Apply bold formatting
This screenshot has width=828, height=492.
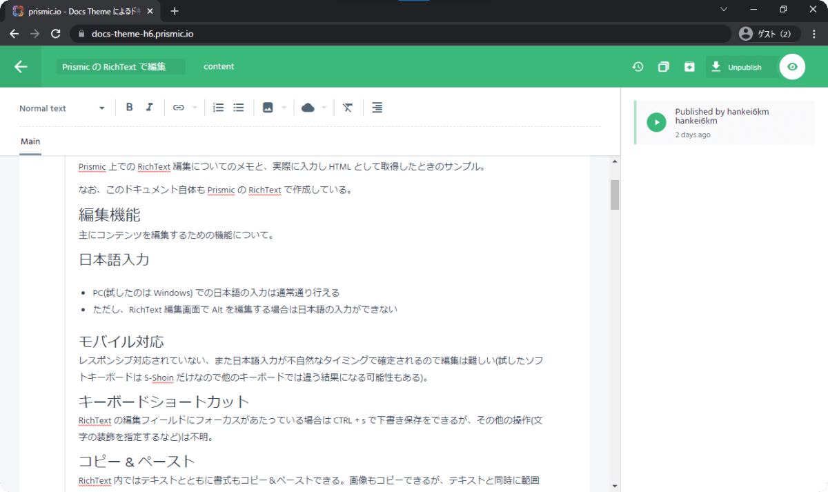pos(129,108)
